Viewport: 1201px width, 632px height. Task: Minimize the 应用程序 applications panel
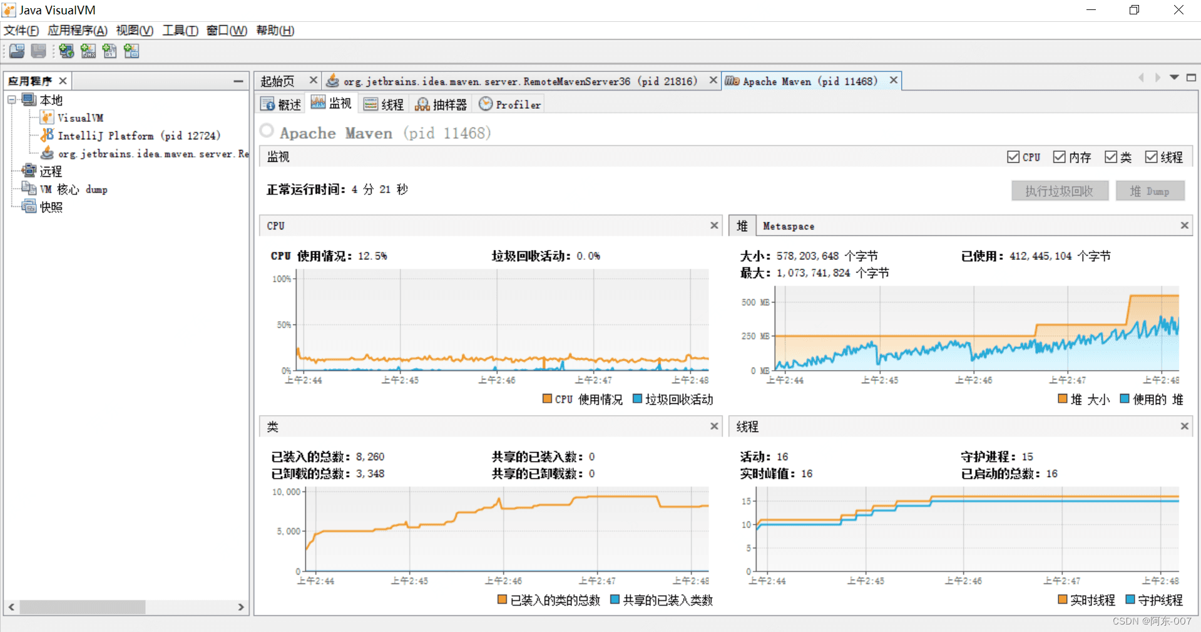[x=238, y=81]
